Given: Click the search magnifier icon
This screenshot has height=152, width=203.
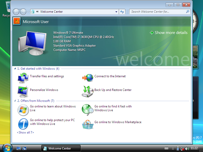Looking at the screenshot, I should click(x=188, y=12).
